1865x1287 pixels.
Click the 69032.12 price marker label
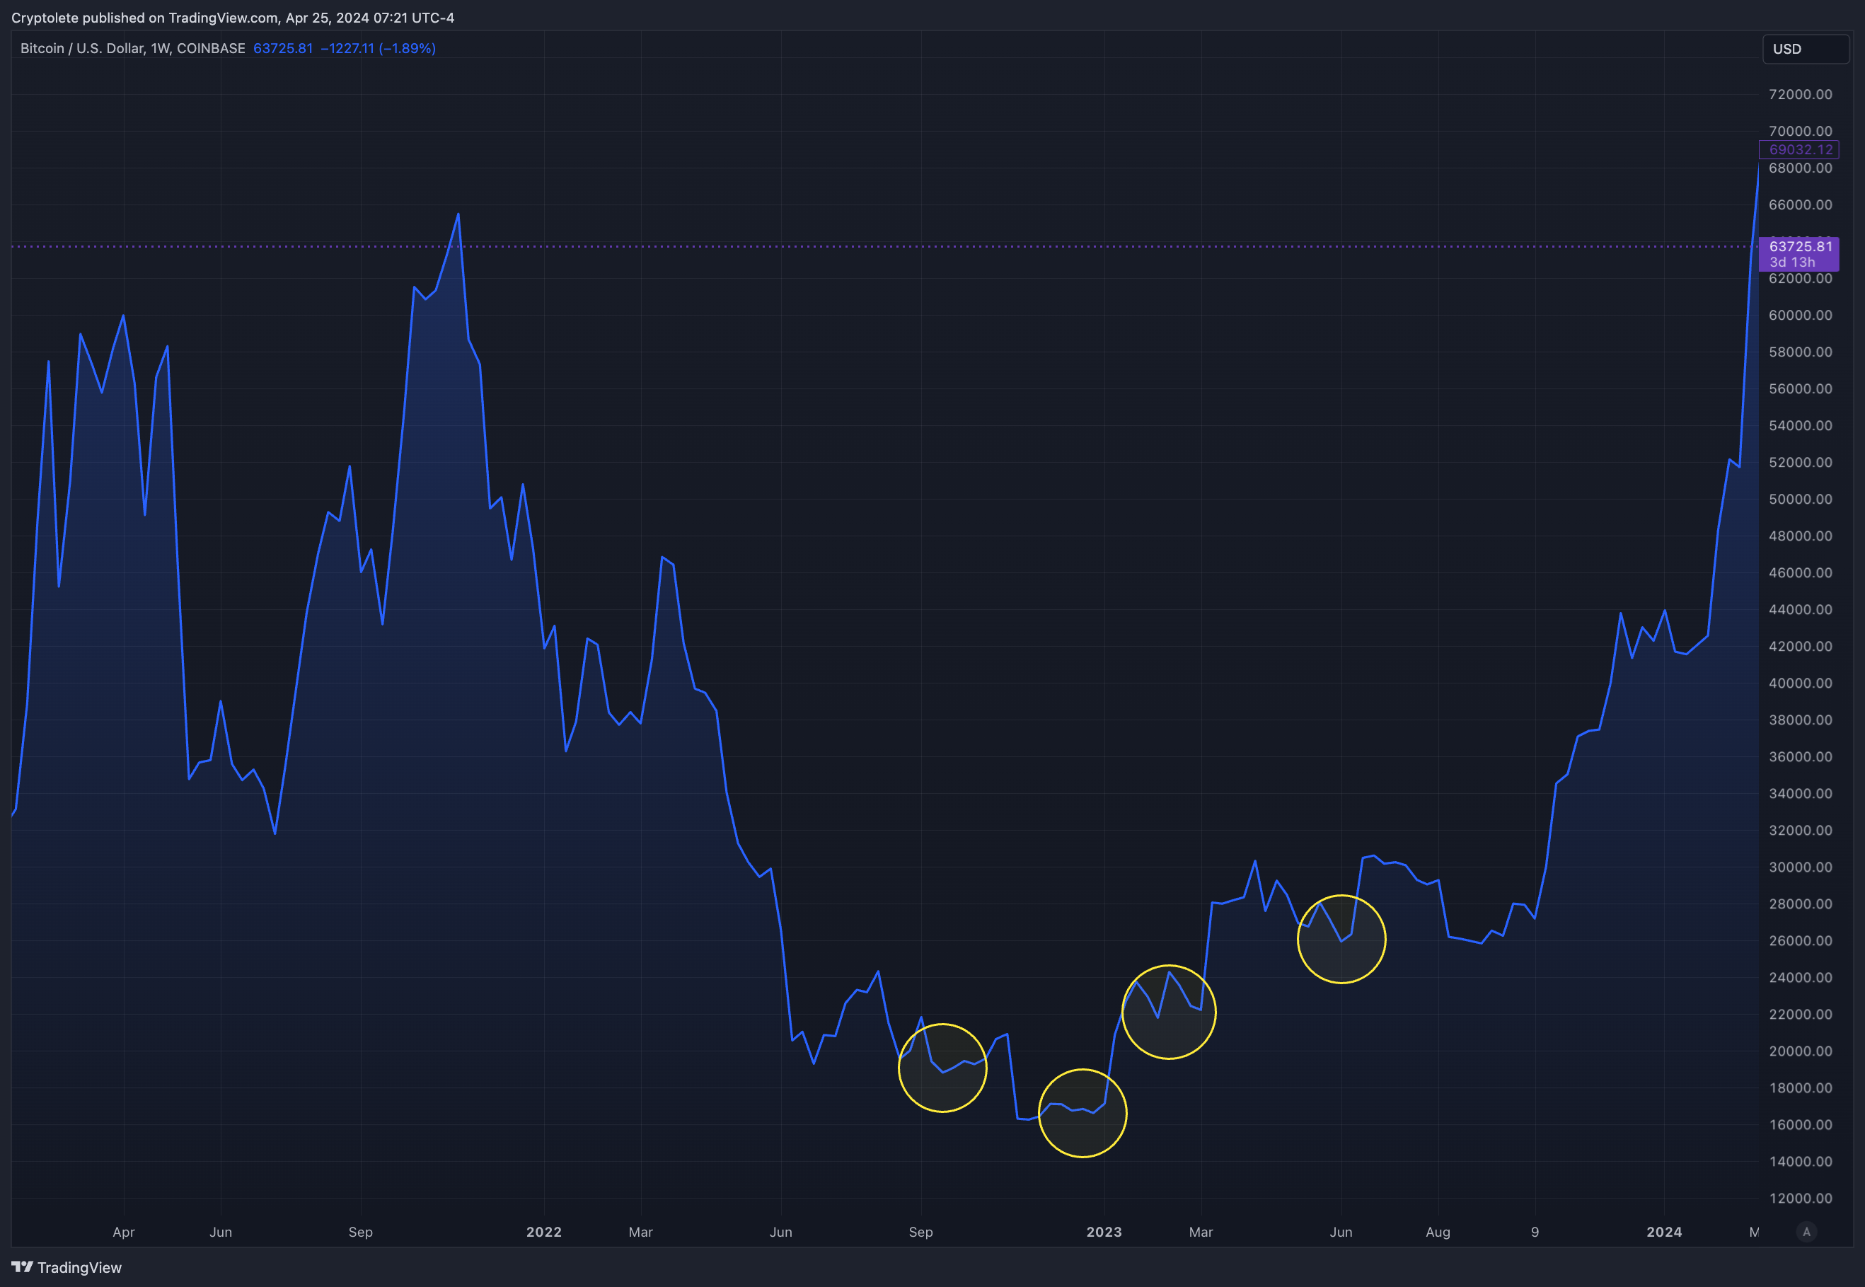click(x=1799, y=149)
